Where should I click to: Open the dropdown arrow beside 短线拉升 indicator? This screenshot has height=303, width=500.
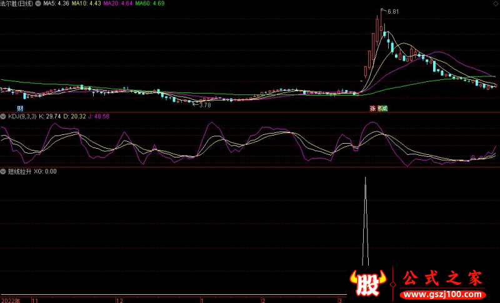tap(3, 172)
